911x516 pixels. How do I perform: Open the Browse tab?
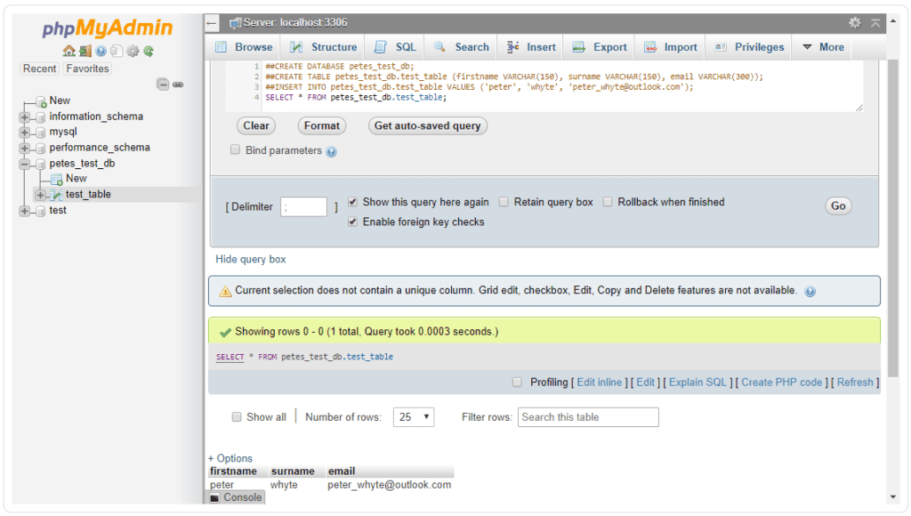tap(244, 47)
